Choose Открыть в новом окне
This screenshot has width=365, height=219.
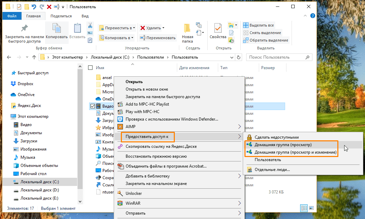(147, 89)
